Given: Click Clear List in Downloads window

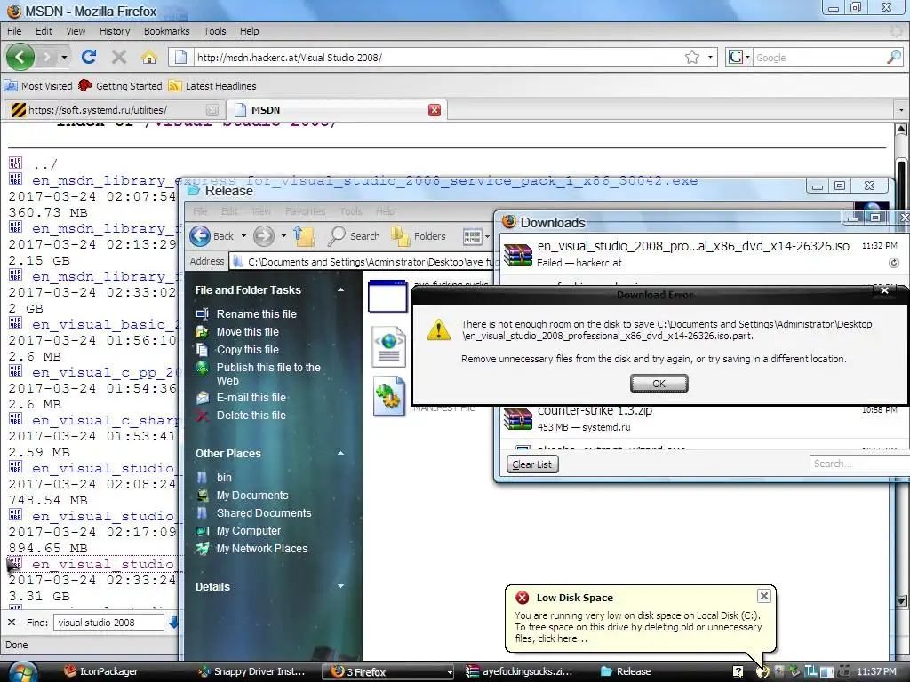Looking at the screenshot, I should tap(532, 464).
